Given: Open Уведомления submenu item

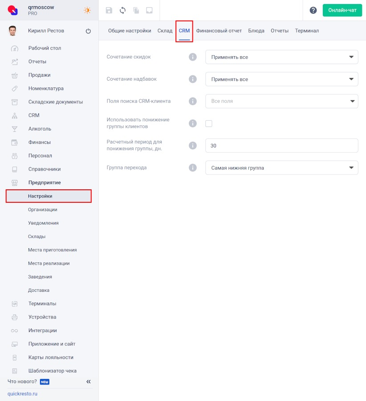Looking at the screenshot, I should click(43, 223).
